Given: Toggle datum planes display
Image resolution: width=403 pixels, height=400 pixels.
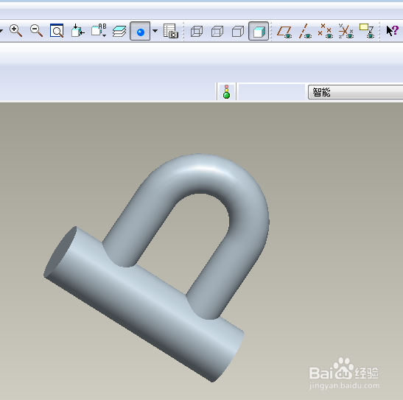Looking at the screenshot, I should (284, 32).
